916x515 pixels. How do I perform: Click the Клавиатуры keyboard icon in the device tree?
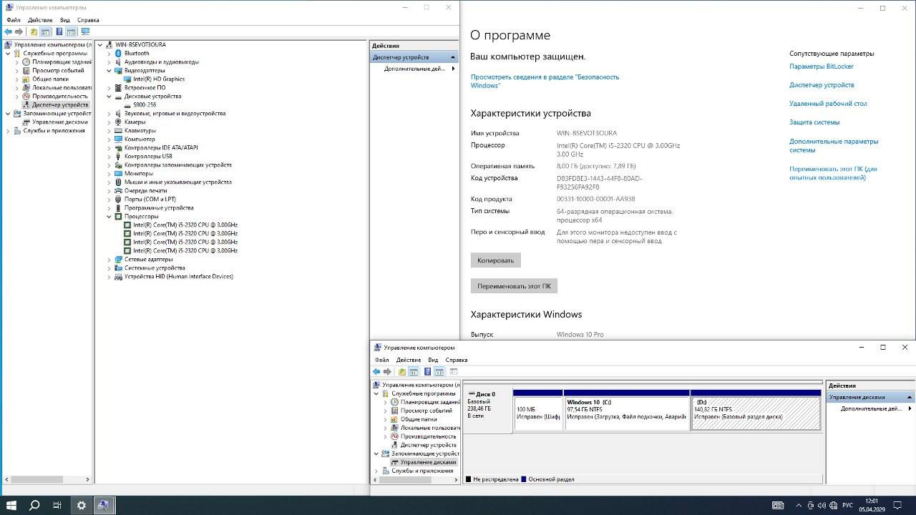(x=119, y=131)
